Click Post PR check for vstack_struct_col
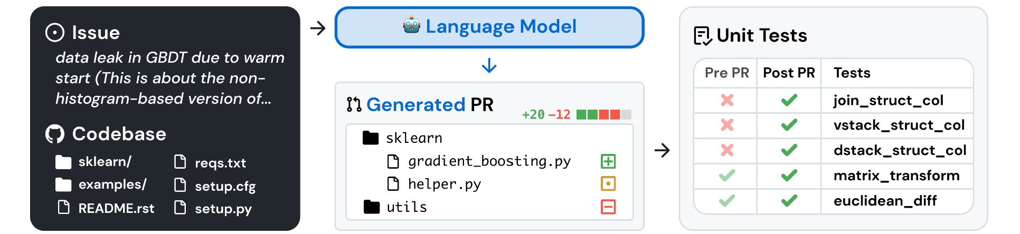Screen dimensions: 1020x234 (x=789, y=125)
